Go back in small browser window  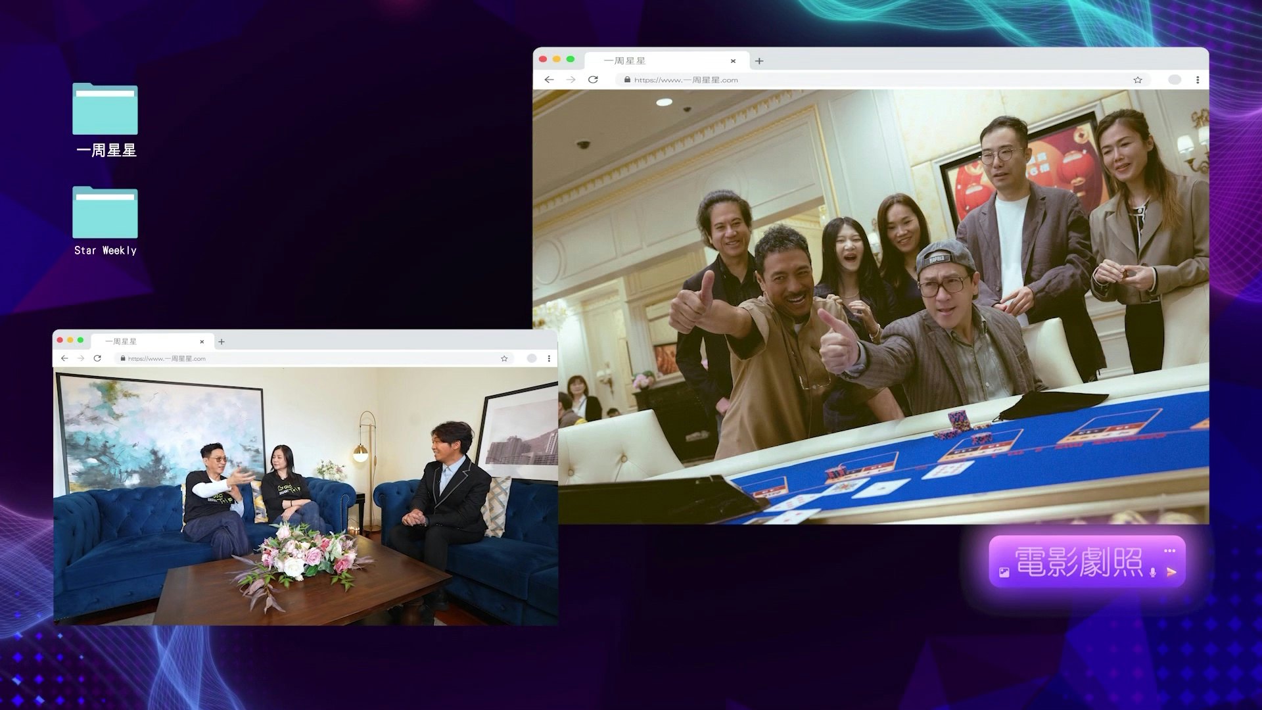[64, 358]
